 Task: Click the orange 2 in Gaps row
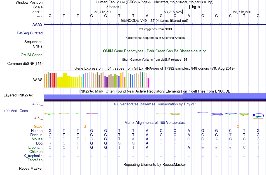pos(85,127)
